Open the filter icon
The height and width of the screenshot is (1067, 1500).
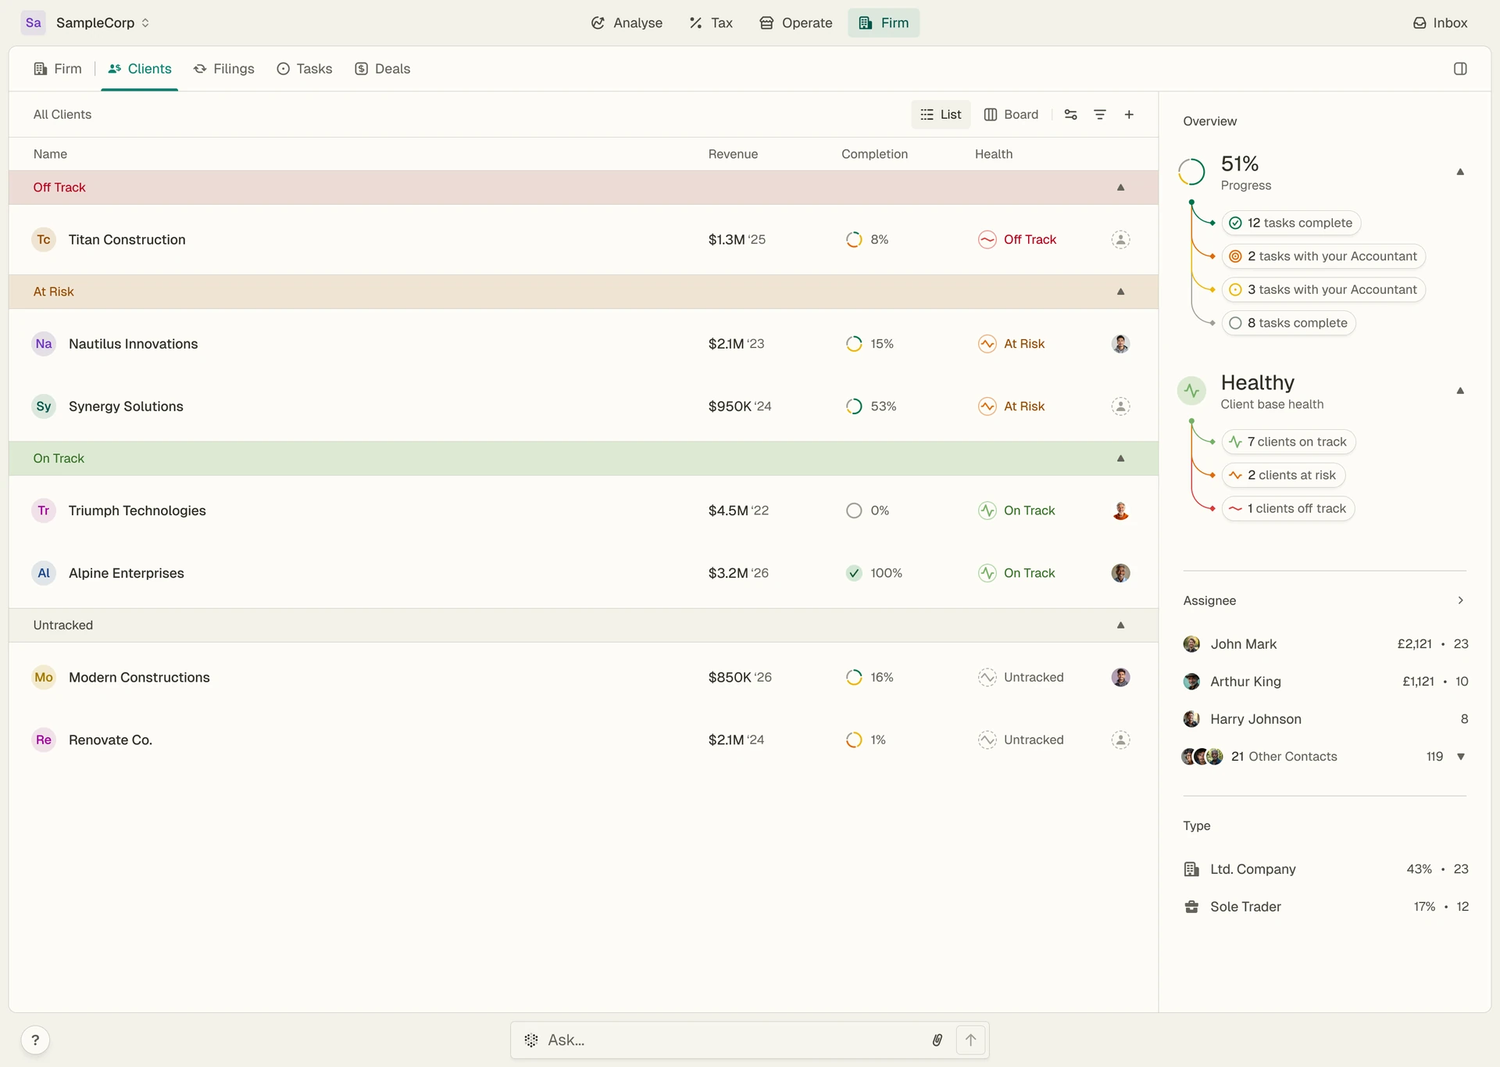[x=1100, y=114]
